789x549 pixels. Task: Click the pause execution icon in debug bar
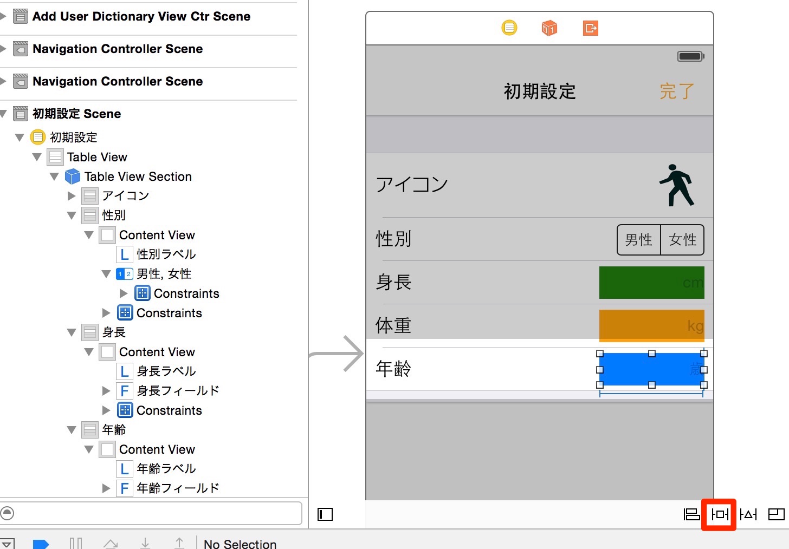pyautogui.click(x=76, y=544)
